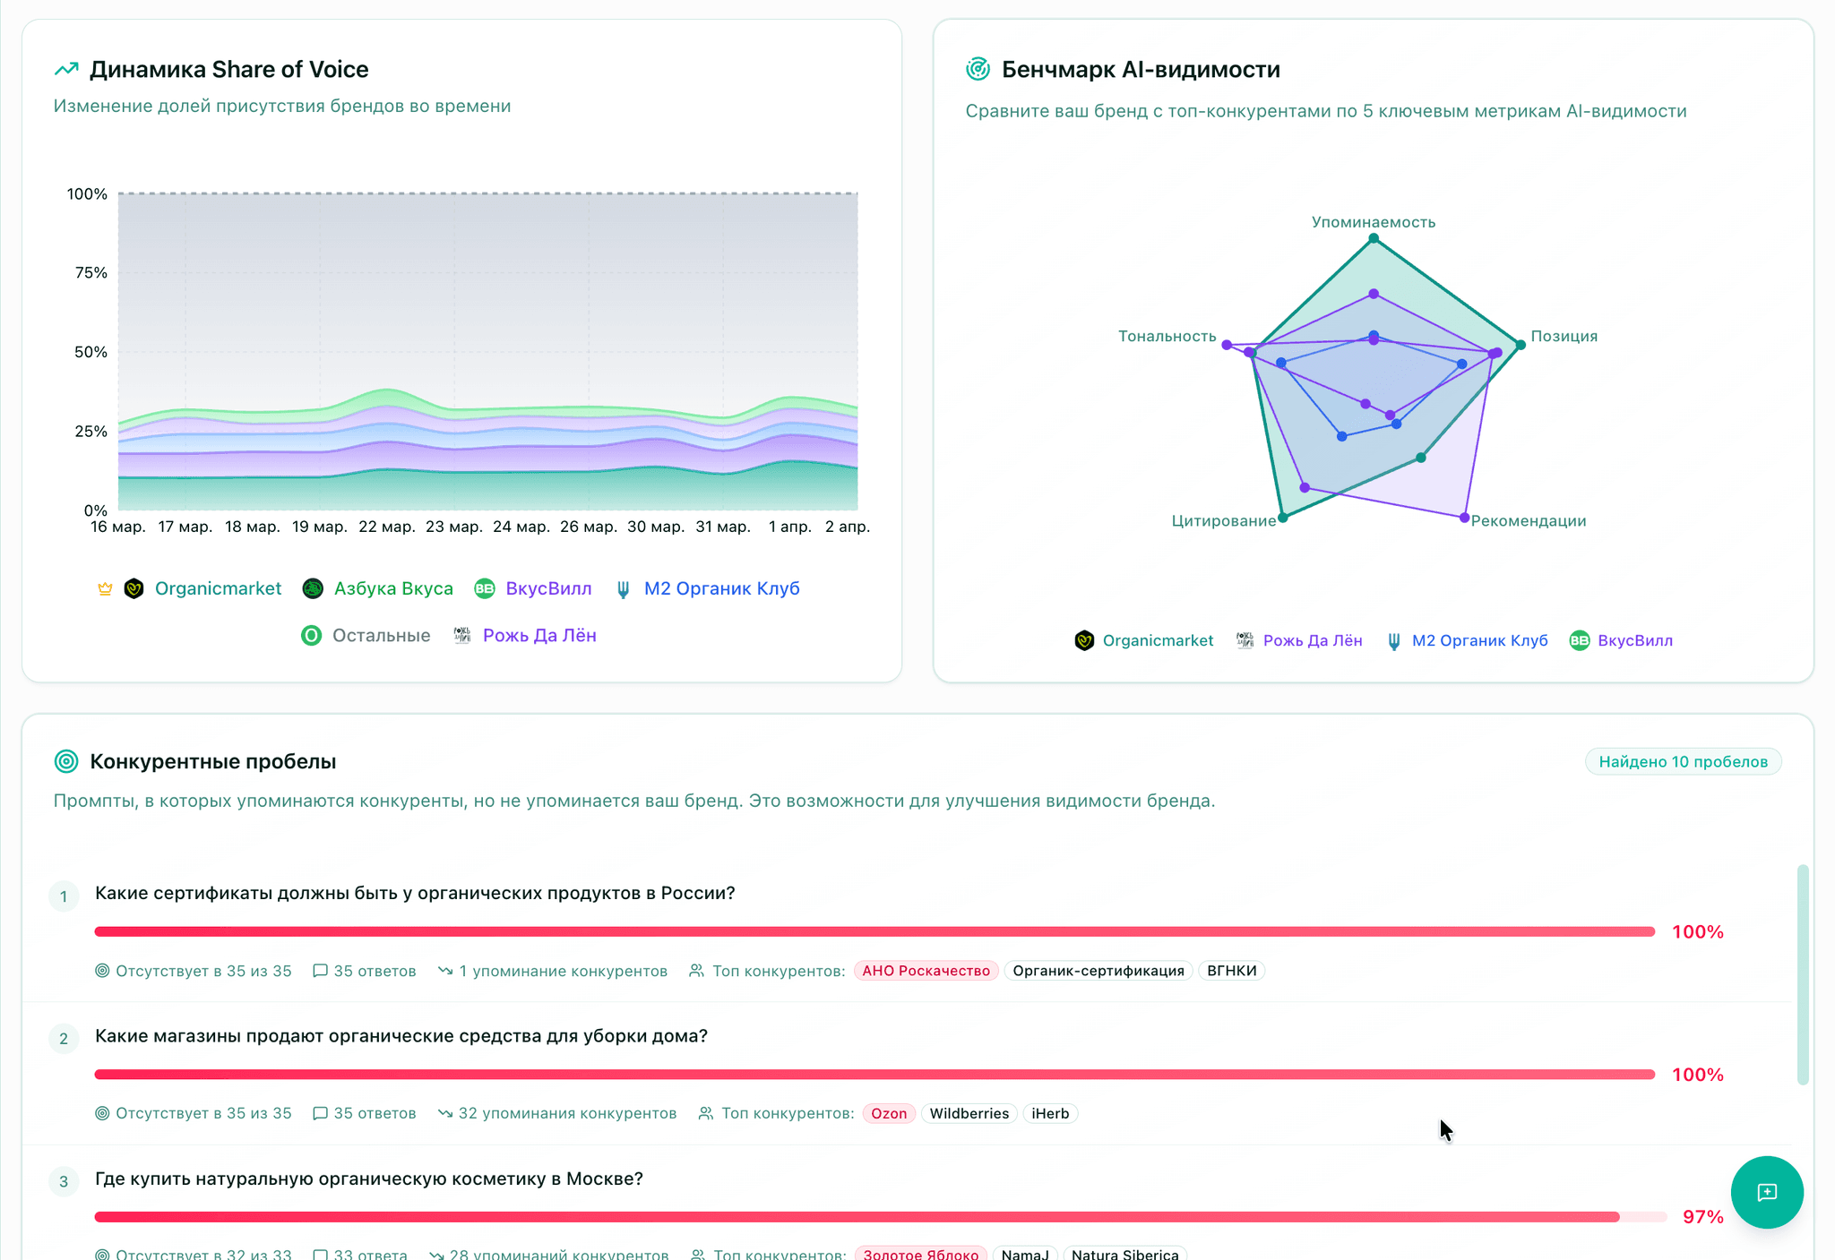Viewport: 1835px width, 1260px height.
Task: Toggle ВкусВилл in Share of Voice legend
Action: pos(547,588)
